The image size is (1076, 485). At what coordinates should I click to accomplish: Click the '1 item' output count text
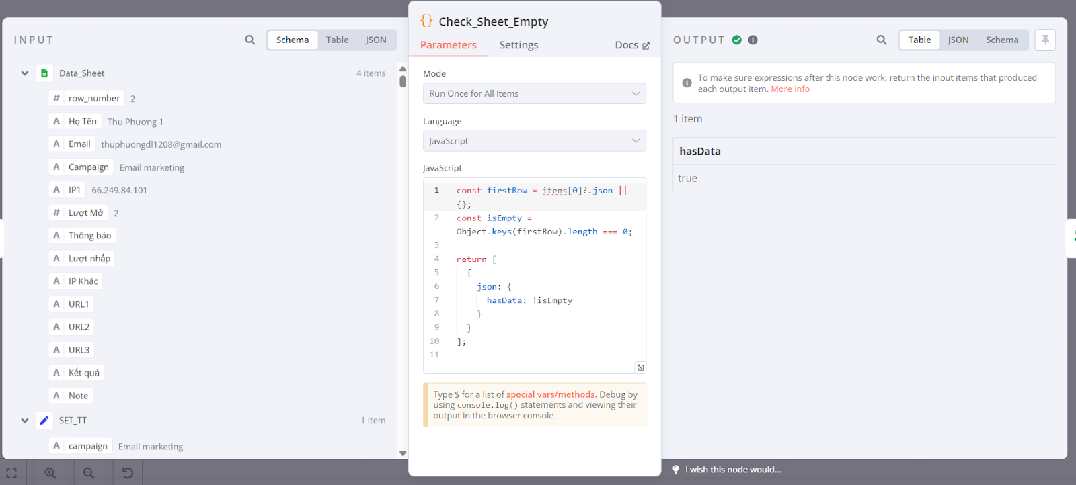click(688, 119)
